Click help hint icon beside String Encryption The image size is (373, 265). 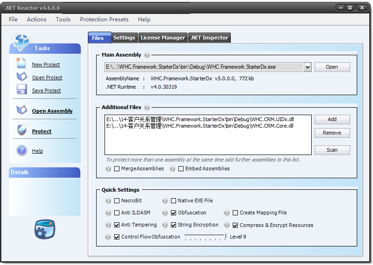coord(165,225)
